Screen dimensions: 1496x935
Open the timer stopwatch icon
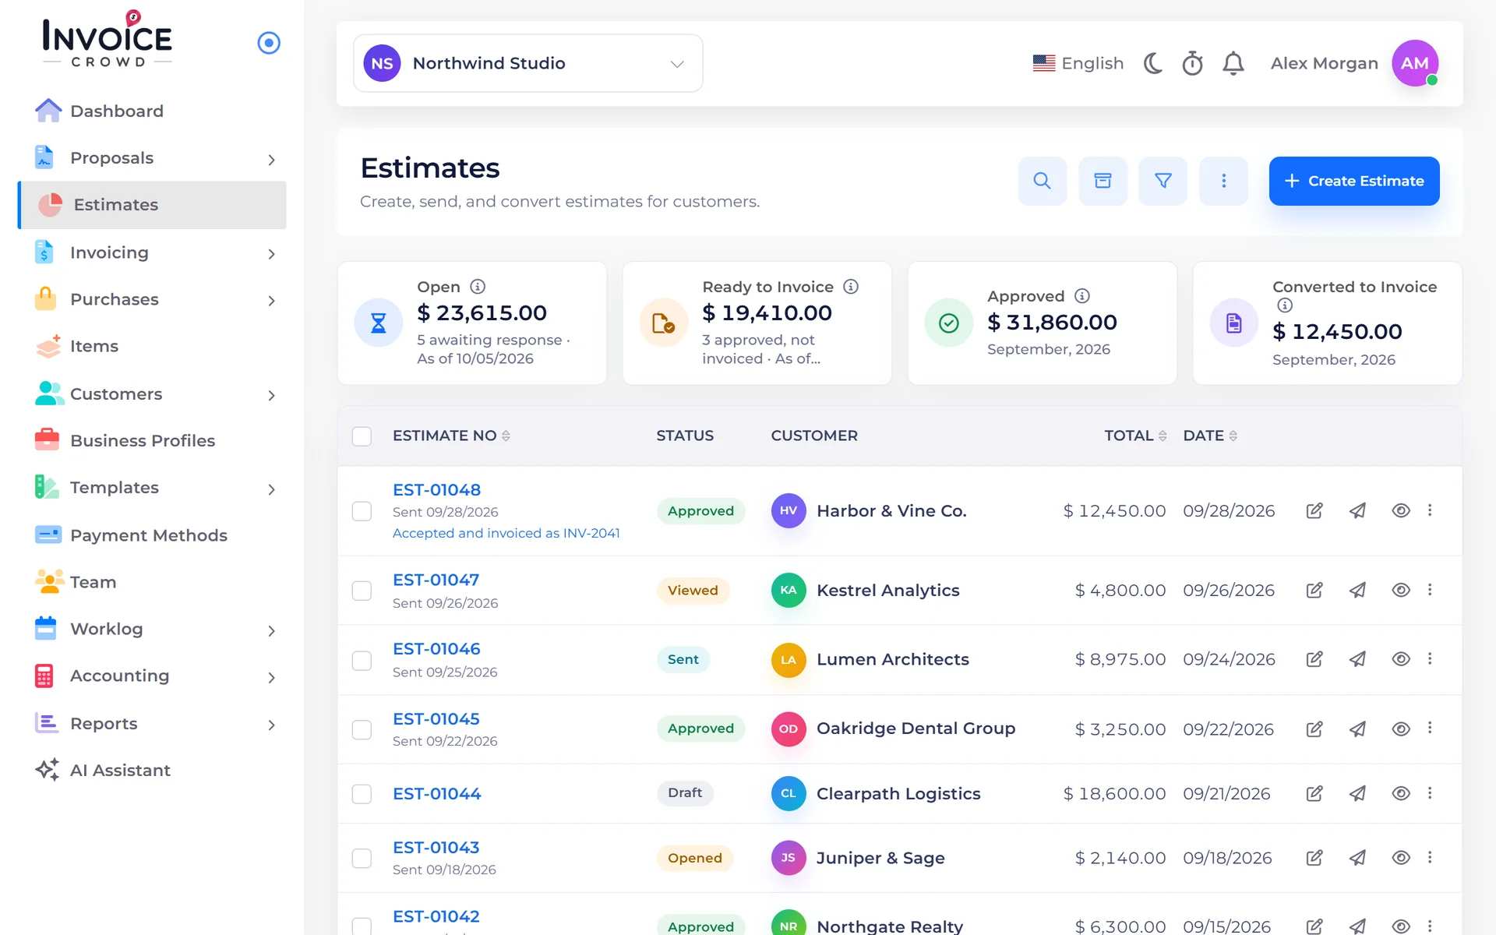click(x=1192, y=63)
